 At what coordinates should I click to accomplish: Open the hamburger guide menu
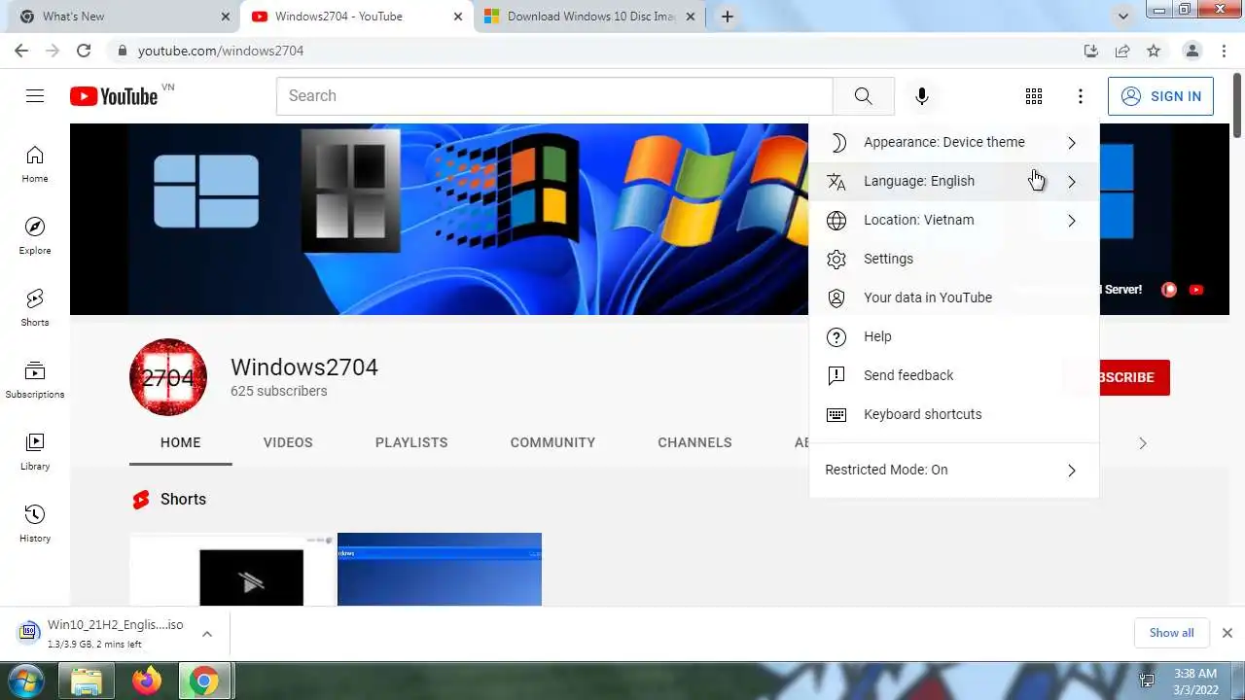click(x=35, y=95)
